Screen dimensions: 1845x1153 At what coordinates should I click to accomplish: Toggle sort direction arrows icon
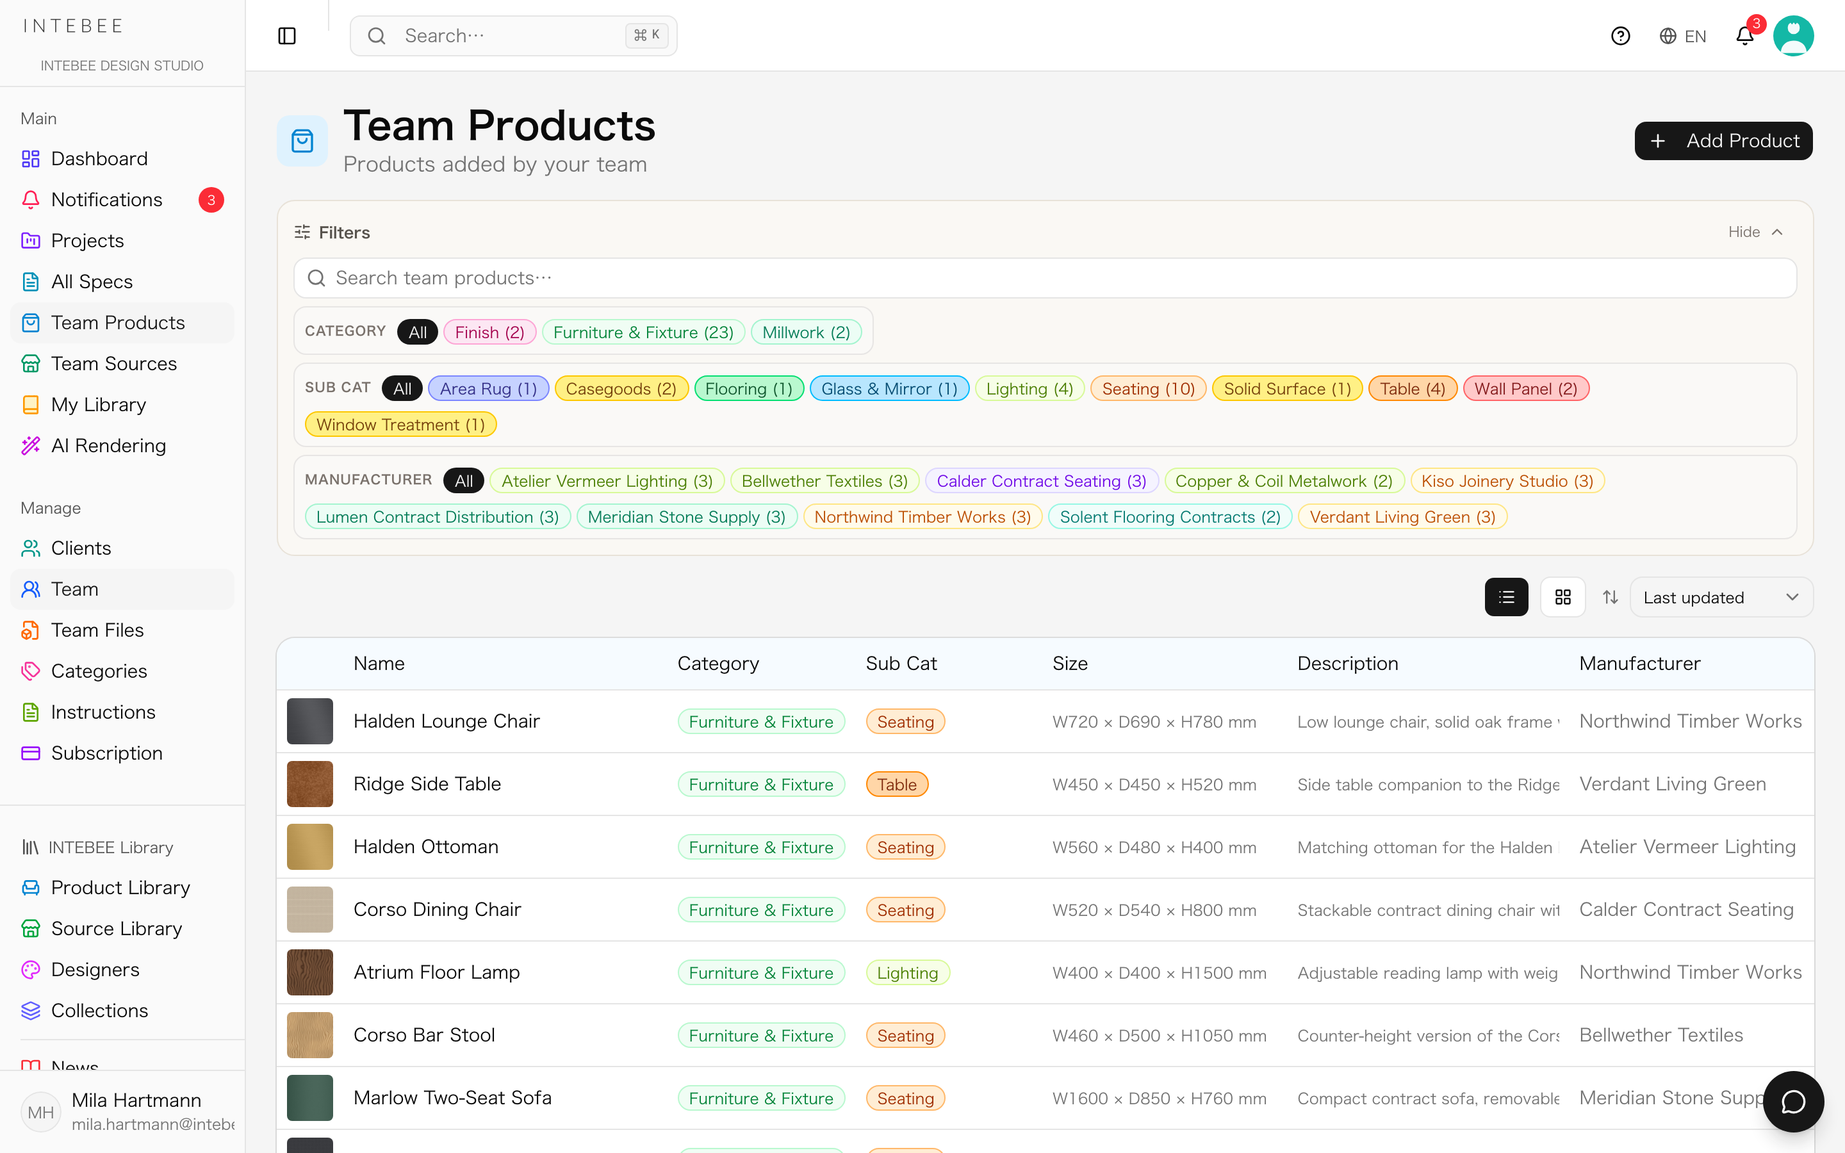pos(1610,597)
